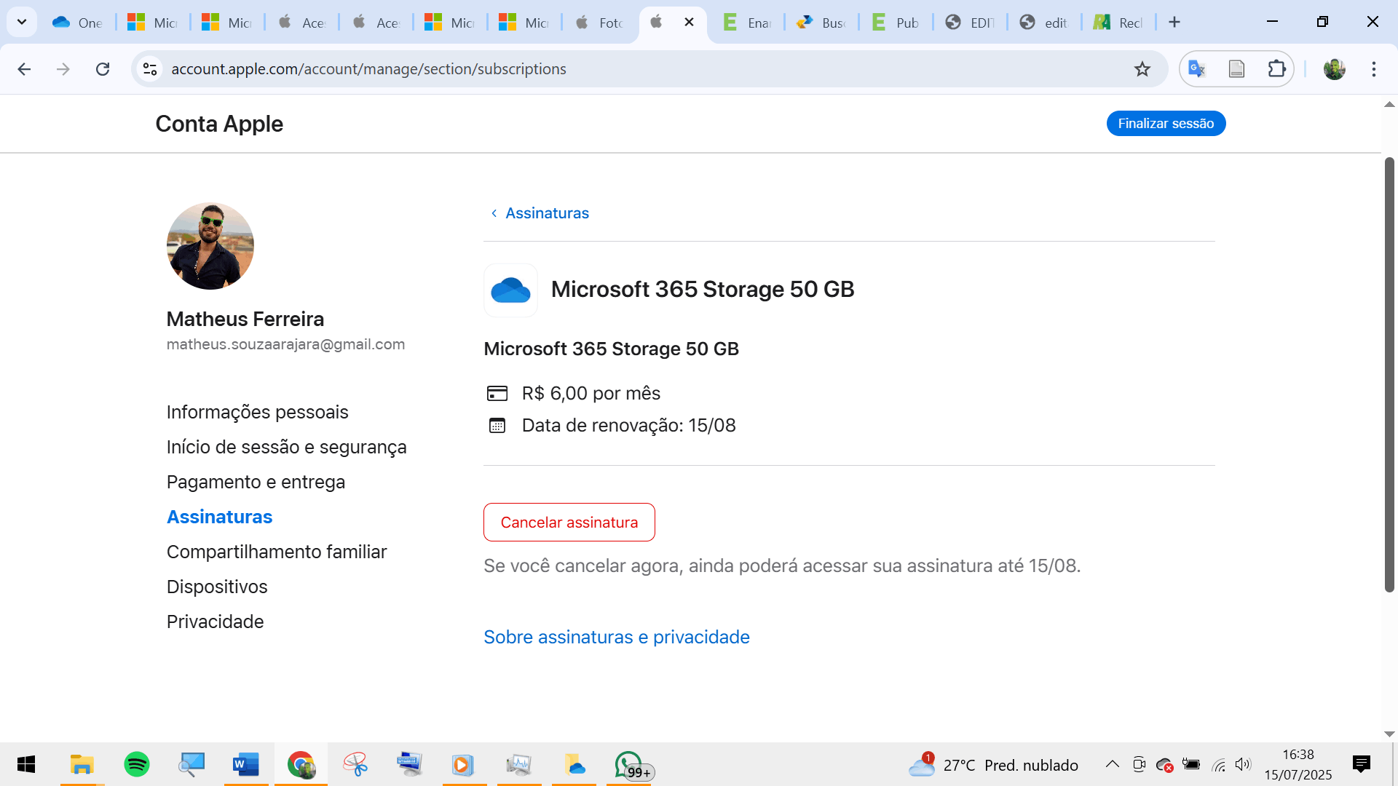Image resolution: width=1398 pixels, height=786 pixels.
Task: Click the page vertical scrollbar
Action: (x=1389, y=375)
